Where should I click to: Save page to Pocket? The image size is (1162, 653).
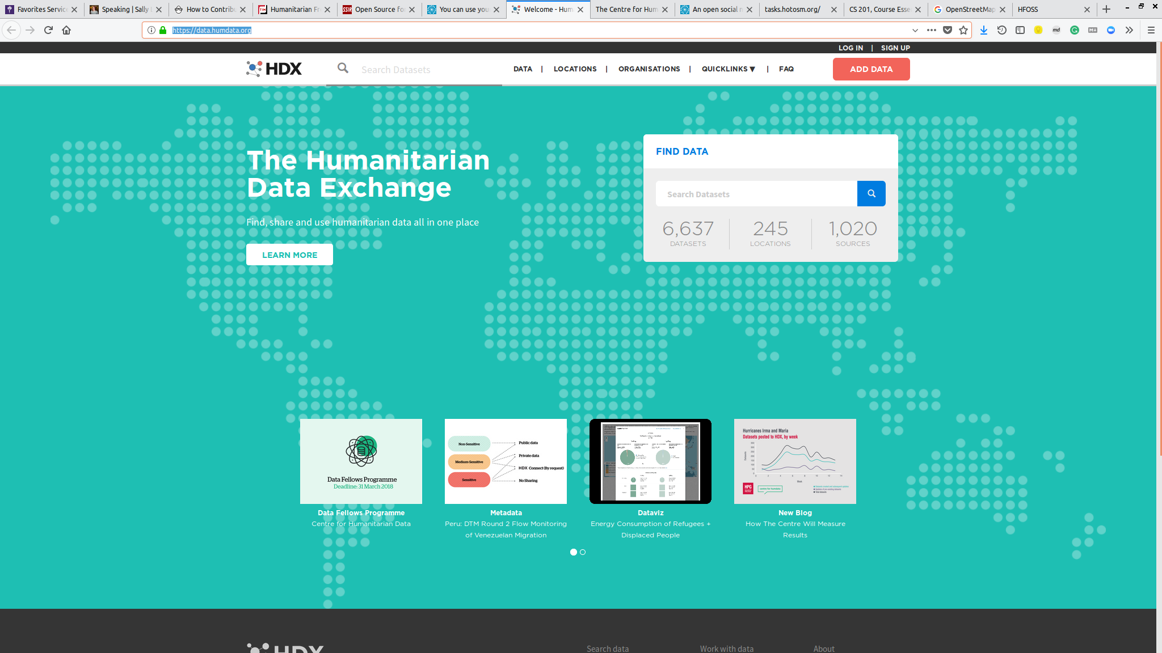[x=948, y=30]
